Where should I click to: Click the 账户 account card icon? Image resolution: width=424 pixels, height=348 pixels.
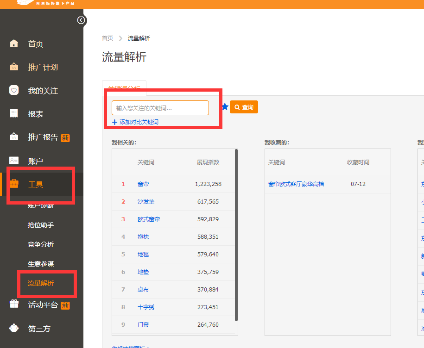[x=14, y=161]
